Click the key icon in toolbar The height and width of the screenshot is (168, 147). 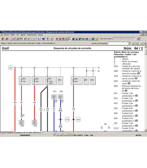(x=47, y=39)
